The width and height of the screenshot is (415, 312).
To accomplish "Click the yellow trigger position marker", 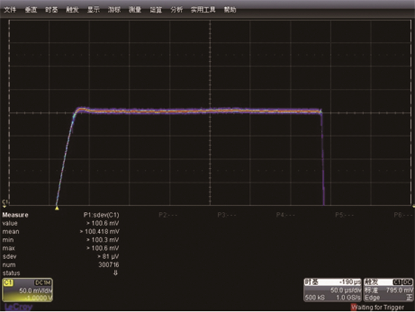I will coord(56,208).
